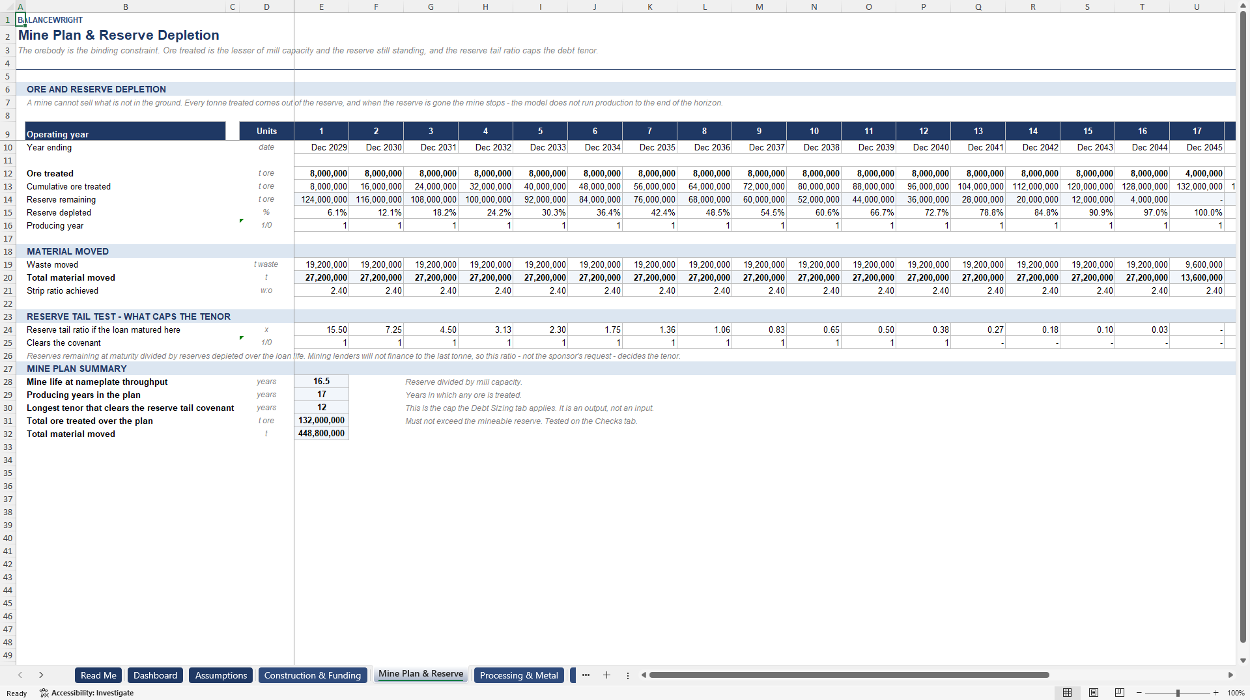
Task: Open the Read Me sheet tab
Action: (x=98, y=675)
